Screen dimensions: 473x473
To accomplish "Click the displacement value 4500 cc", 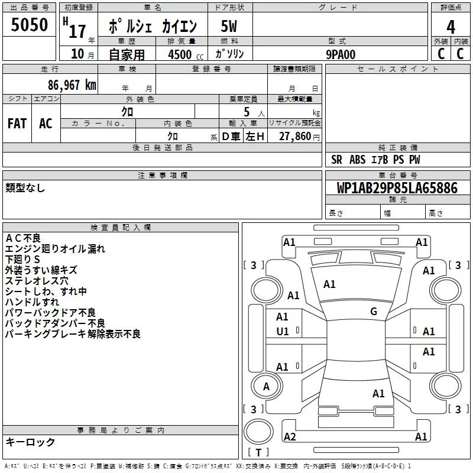I will [x=186, y=54].
